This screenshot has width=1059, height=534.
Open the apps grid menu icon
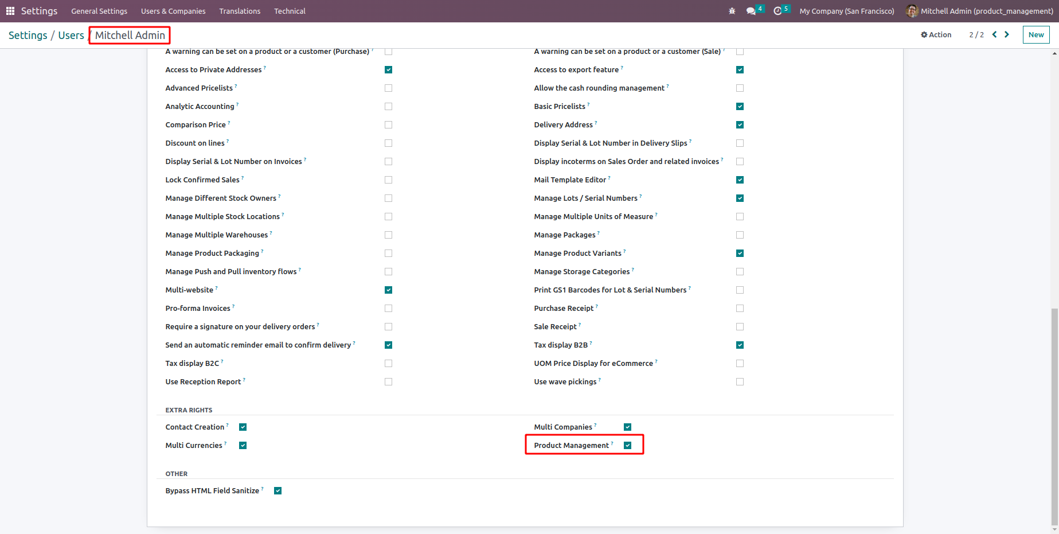tap(10, 11)
